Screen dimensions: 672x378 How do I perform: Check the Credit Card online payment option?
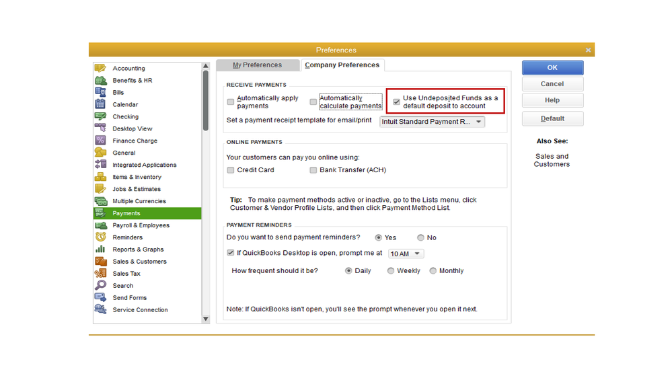coord(231,170)
